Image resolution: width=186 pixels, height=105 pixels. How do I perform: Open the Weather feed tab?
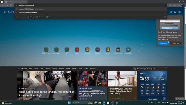click(x=61, y=69)
